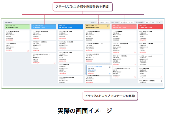Open the second deal card in the red column

151,48
